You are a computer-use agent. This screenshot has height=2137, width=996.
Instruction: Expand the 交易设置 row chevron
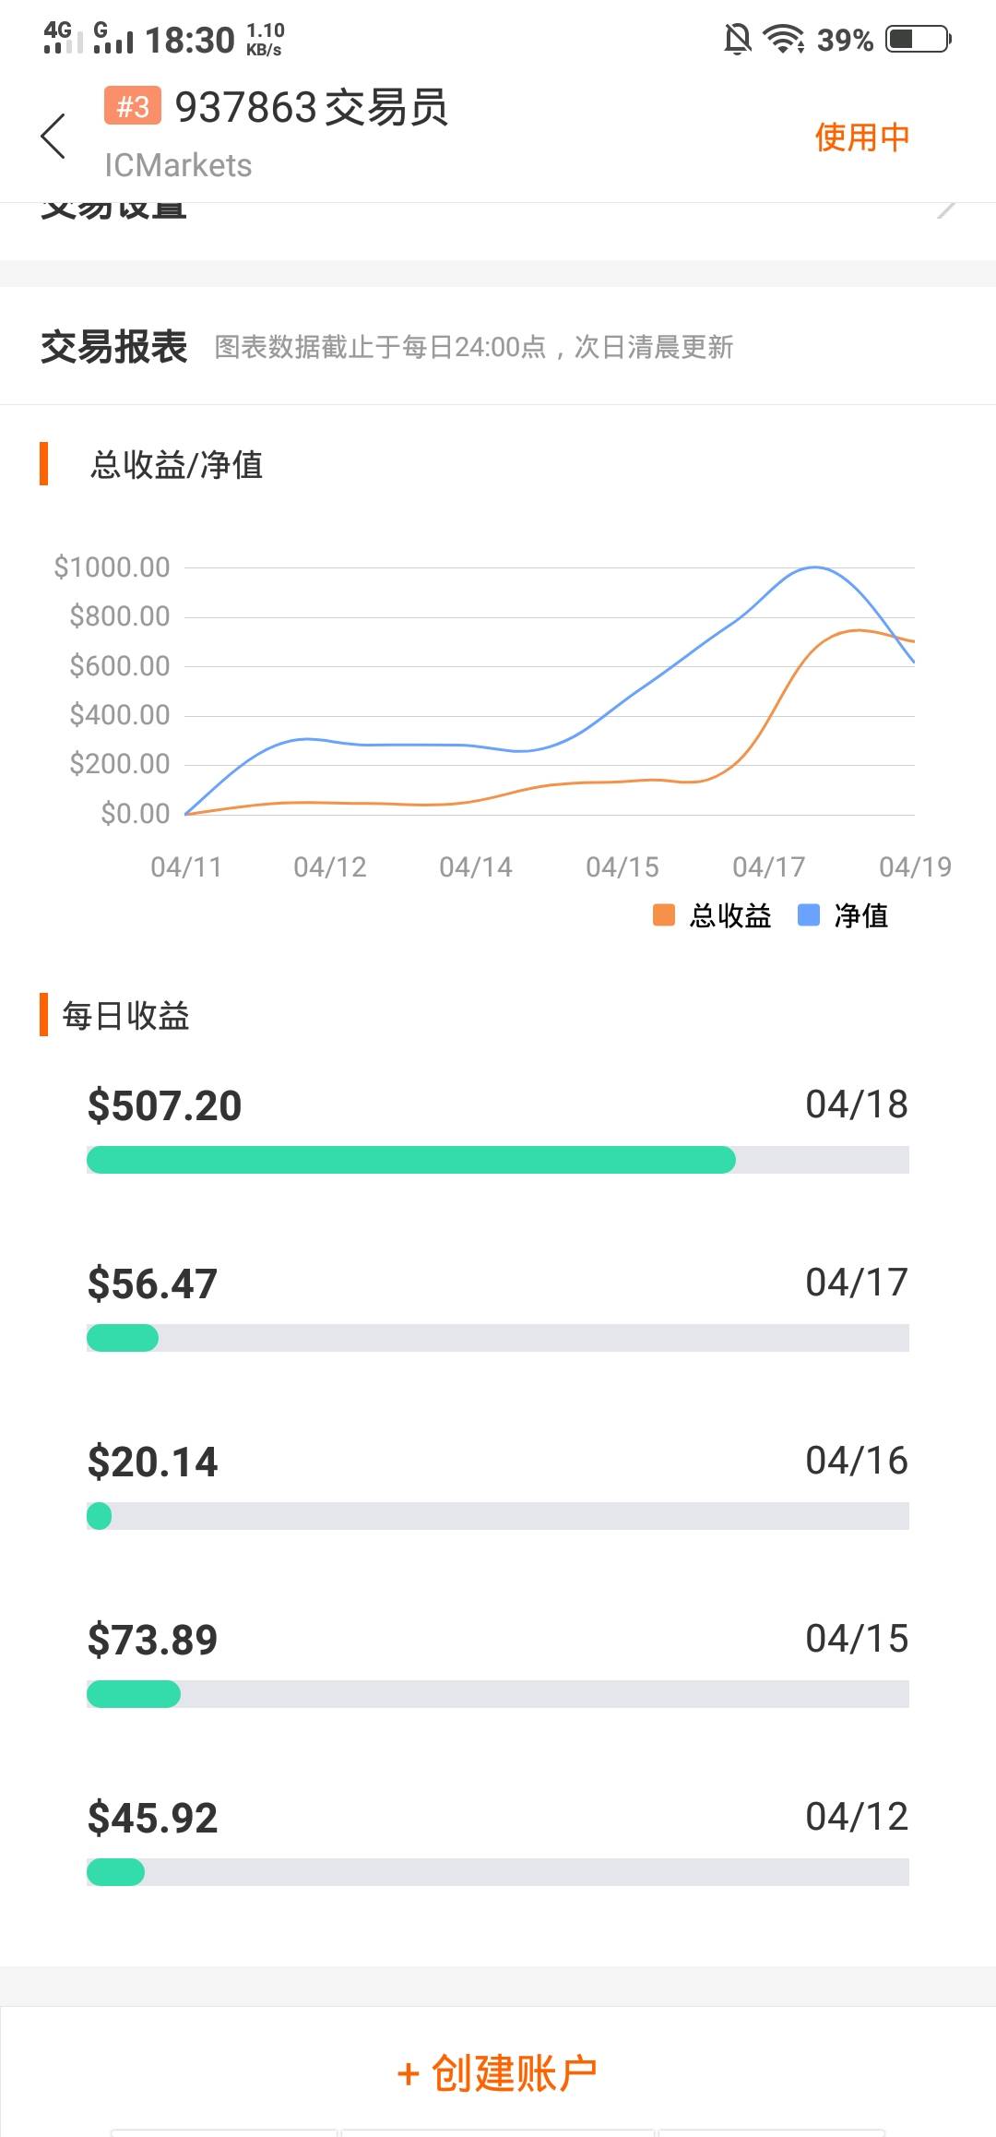pyautogui.click(x=945, y=209)
